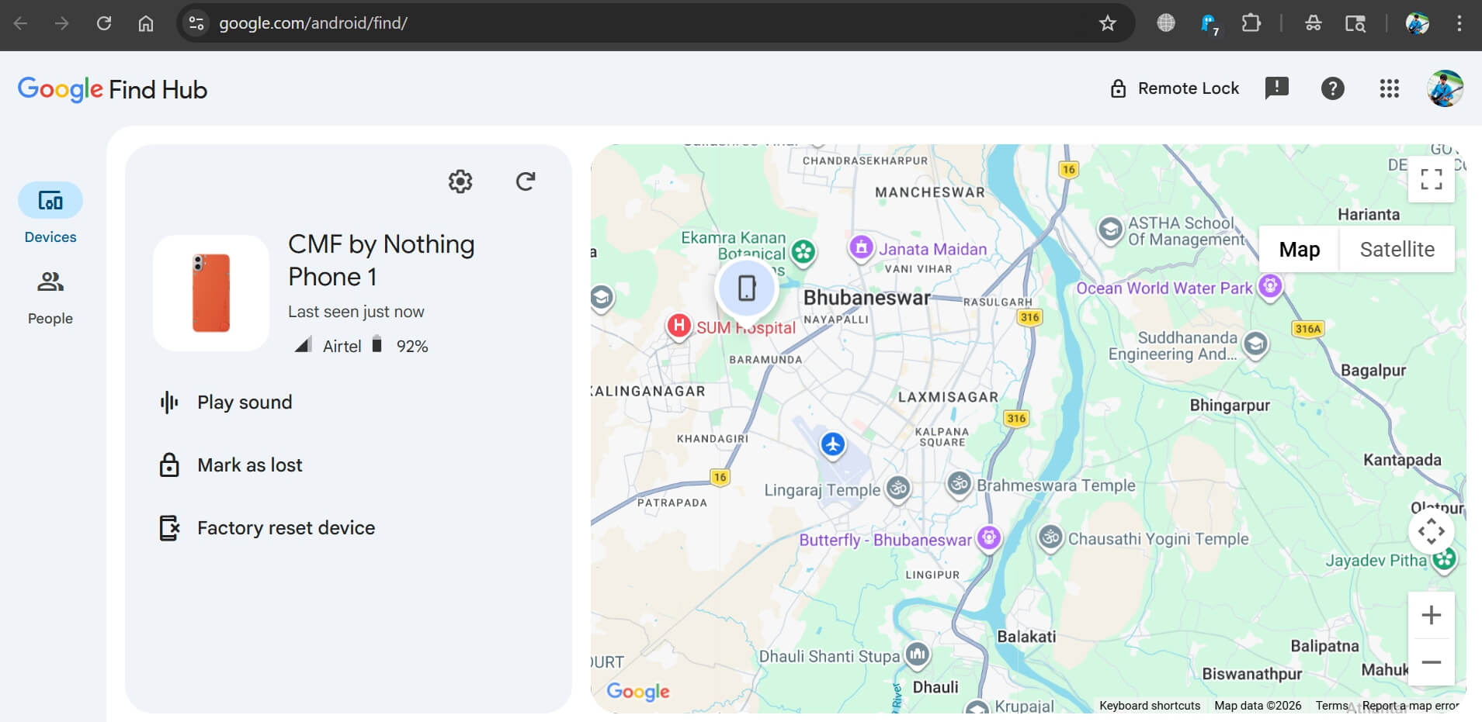Open the help question mark icon

click(x=1333, y=88)
